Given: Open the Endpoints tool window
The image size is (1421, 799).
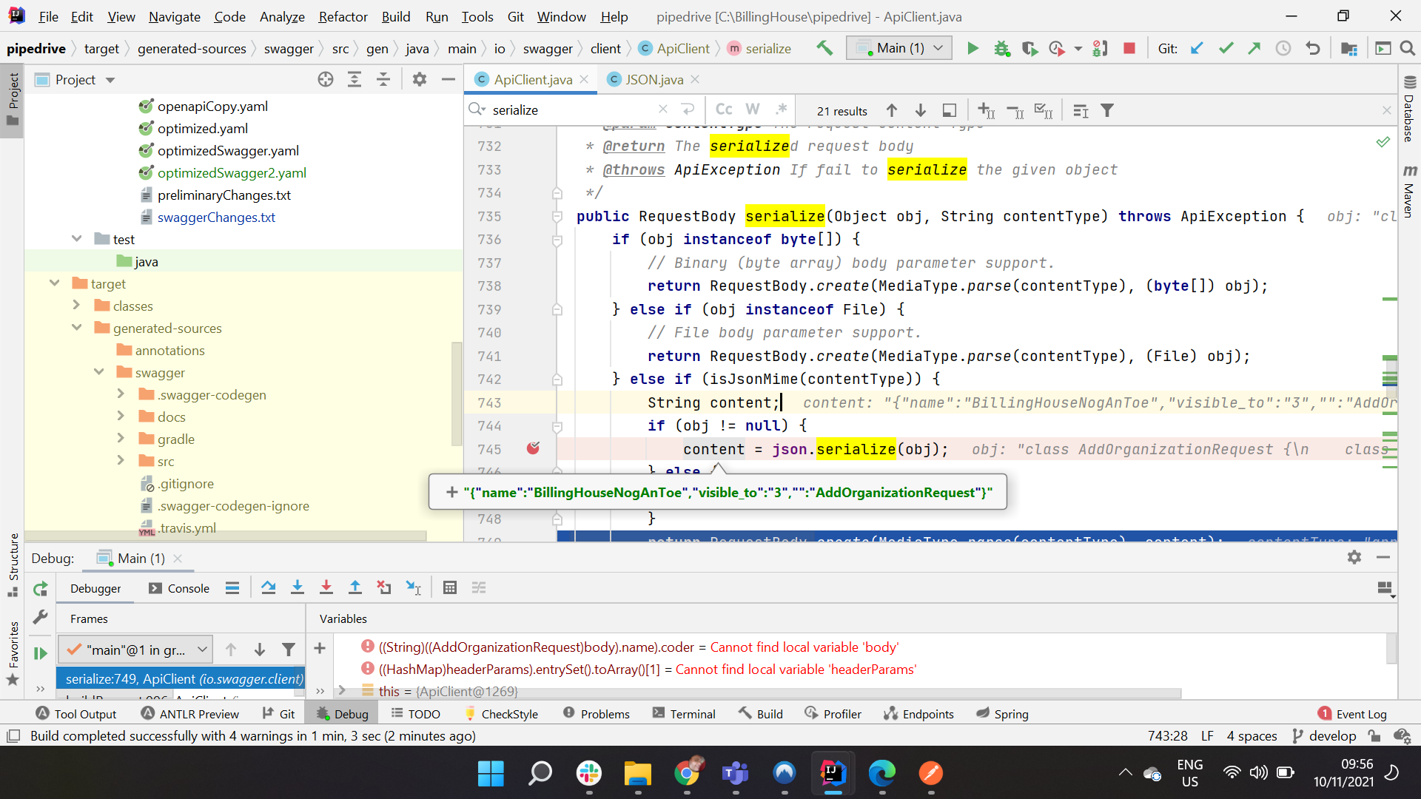Looking at the screenshot, I should [918, 714].
